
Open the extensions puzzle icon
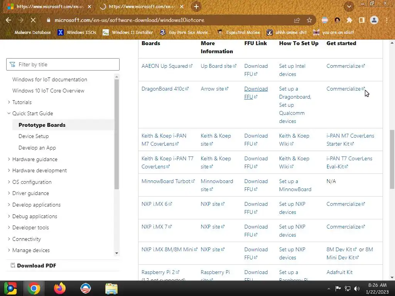(x=349, y=20)
